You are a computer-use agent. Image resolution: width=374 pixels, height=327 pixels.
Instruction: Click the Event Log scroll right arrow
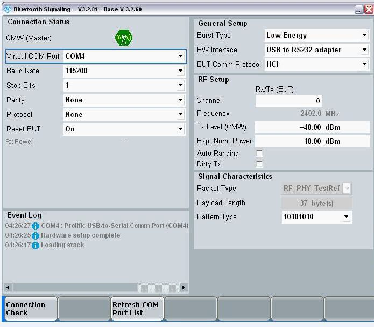click(x=184, y=287)
